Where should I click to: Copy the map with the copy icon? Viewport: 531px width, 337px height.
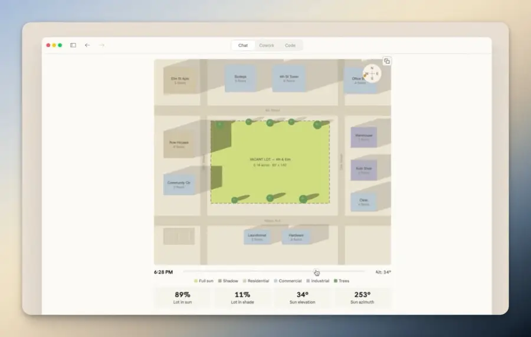[386, 61]
